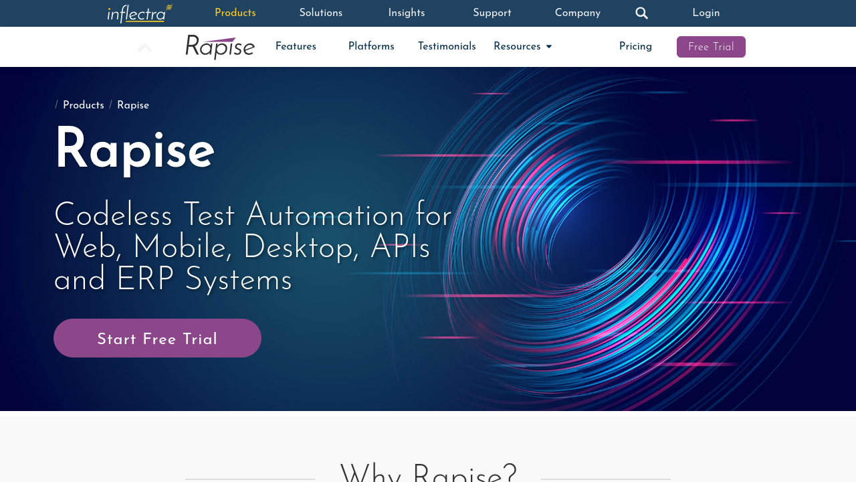Expand the Resources dropdown
856x482 pixels.
pos(522,47)
